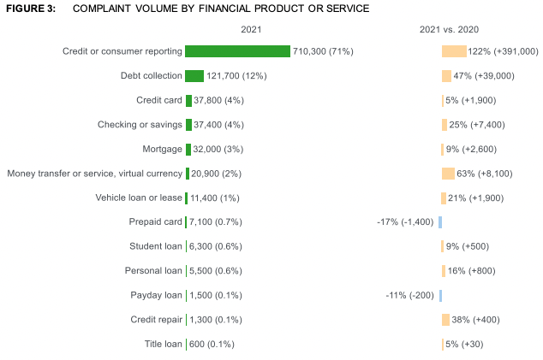Click the orange Money transfer 63% bar
The image size is (543, 360).
[448, 174]
